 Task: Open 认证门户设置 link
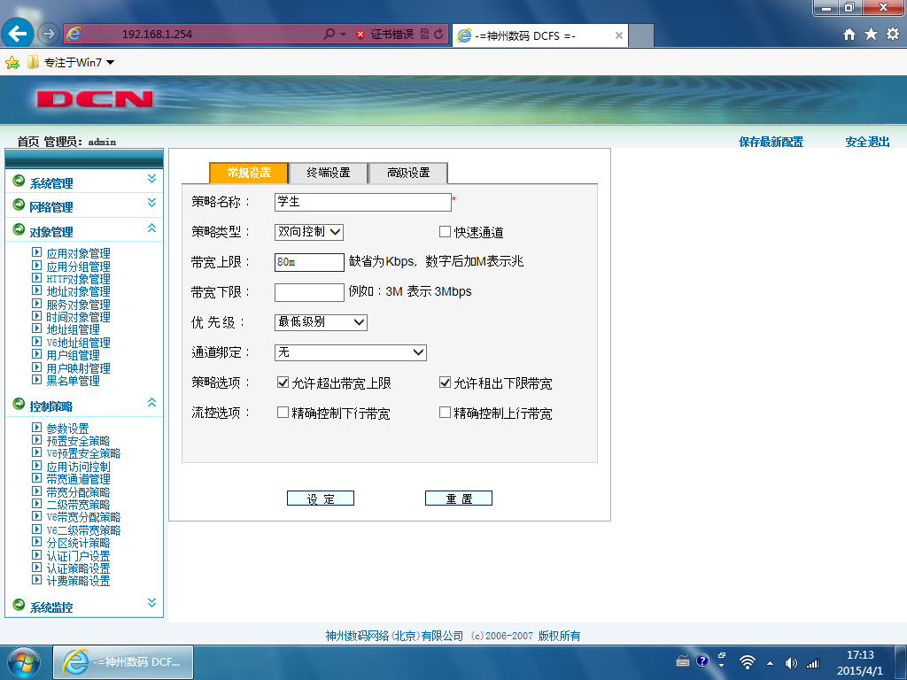[x=78, y=556]
